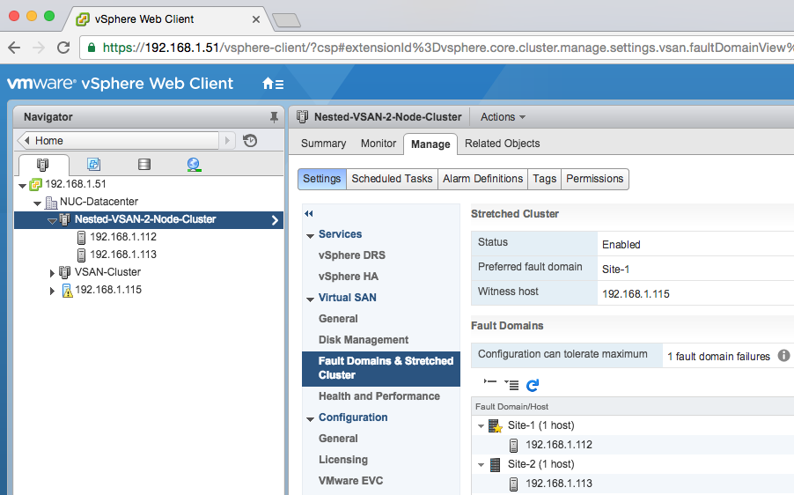Select host 192.168.1.113 under Site-2
The height and width of the screenshot is (495, 794).
coord(559,484)
